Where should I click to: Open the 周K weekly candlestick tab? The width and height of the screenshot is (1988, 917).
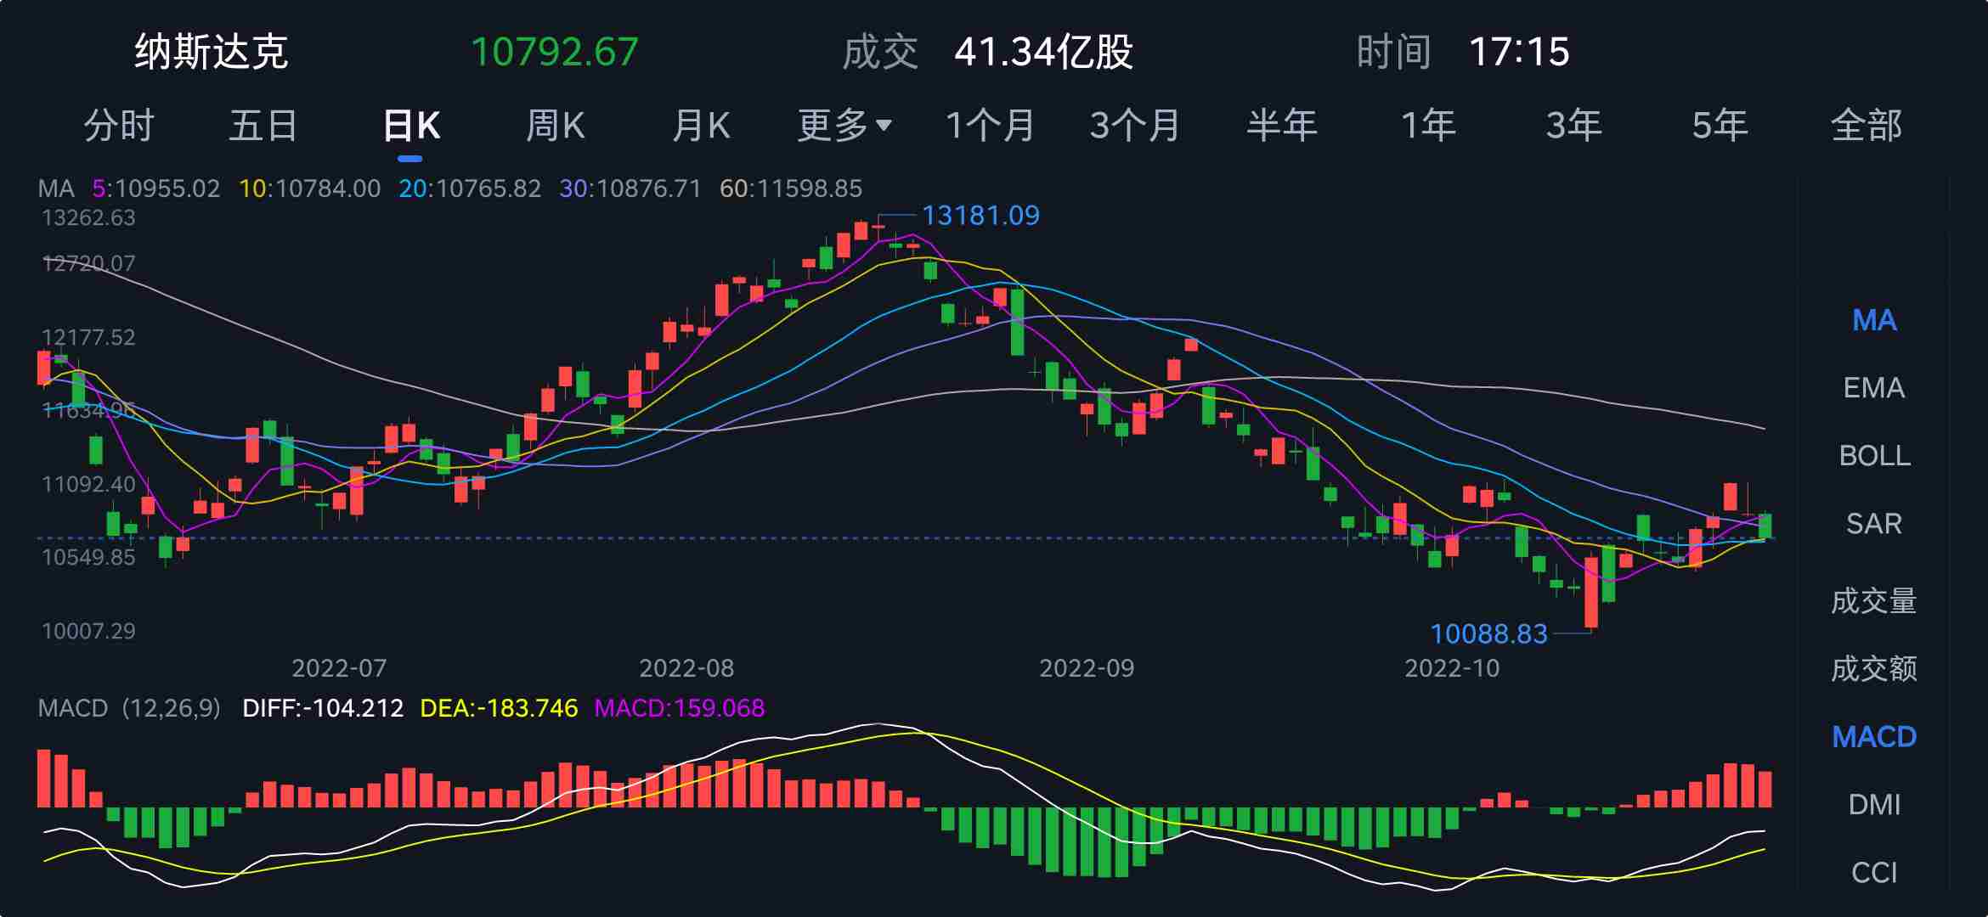[x=555, y=126]
